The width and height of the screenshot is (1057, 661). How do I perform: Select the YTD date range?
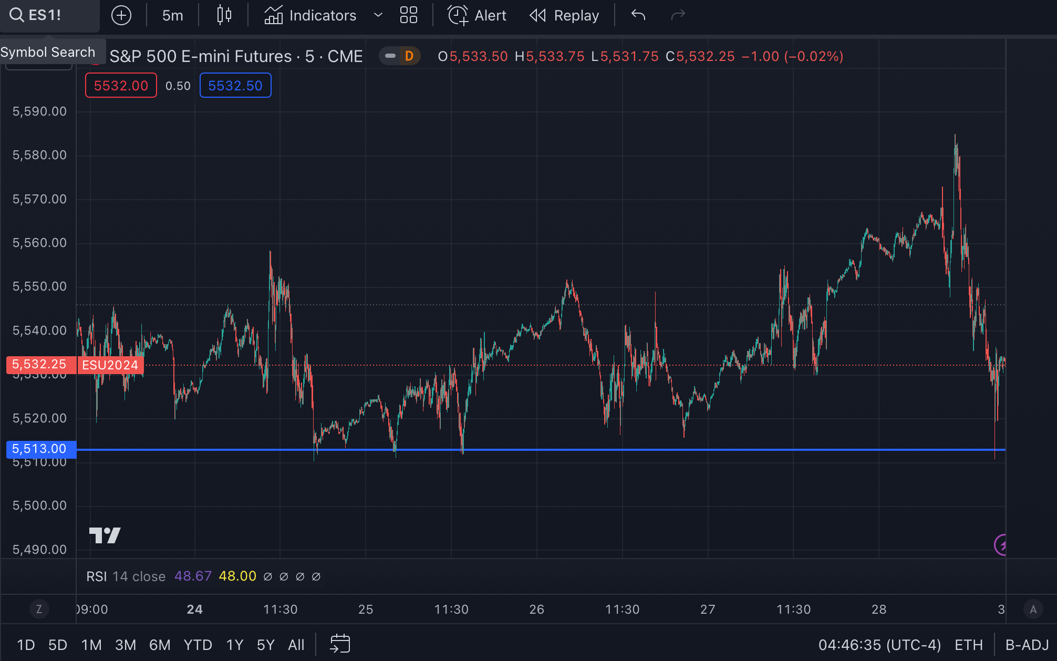click(x=198, y=645)
